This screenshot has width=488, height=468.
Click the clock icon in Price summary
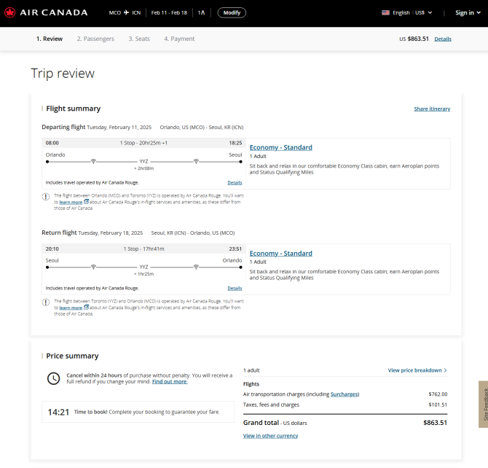53,378
